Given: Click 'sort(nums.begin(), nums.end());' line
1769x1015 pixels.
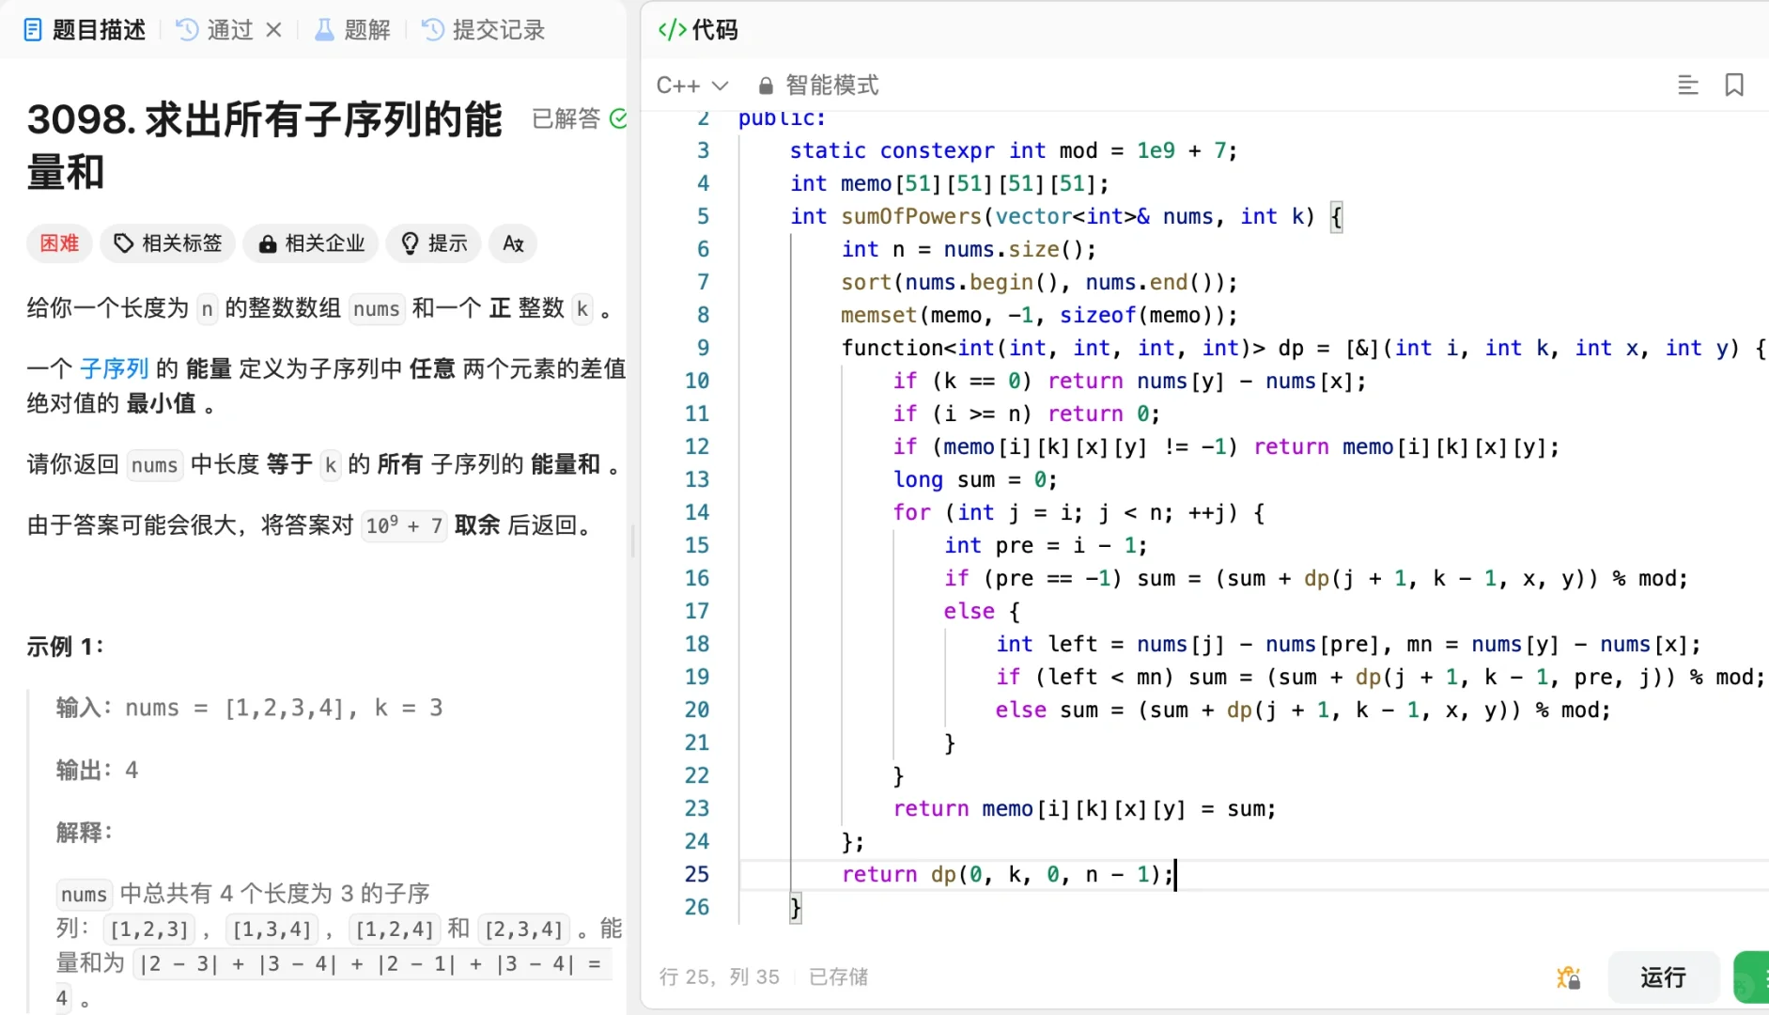Looking at the screenshot, I should point(1039,282).
